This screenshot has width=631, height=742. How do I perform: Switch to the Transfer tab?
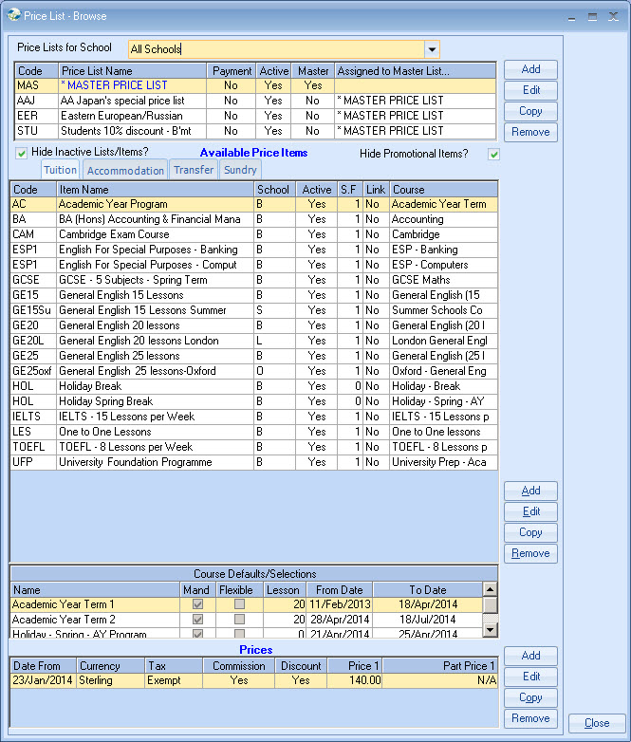point(194,171)
